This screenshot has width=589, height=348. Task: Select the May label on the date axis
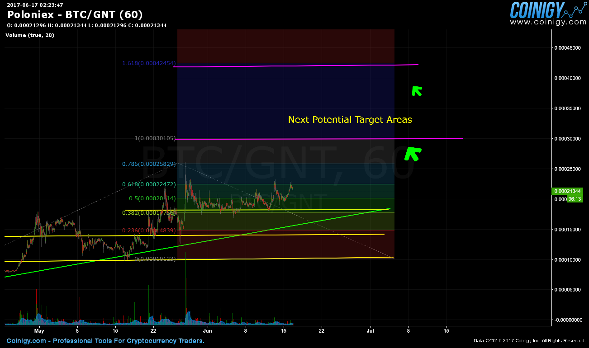click(x=39, y=331)
